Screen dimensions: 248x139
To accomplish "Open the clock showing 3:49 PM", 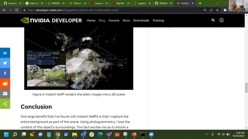I will point(239,134).
